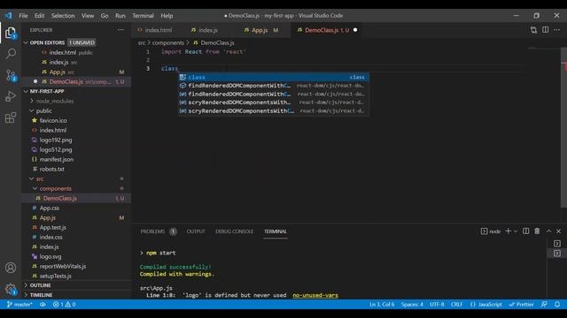Select first findRenderedDOMComponentWithC suggestion
The height and width of the screenshot is (318, 567).
tap(274, 86)
